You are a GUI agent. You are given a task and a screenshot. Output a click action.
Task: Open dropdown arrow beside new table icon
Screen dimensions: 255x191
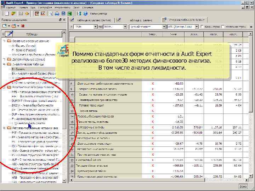pyautogui.click(x=9, y=26)
